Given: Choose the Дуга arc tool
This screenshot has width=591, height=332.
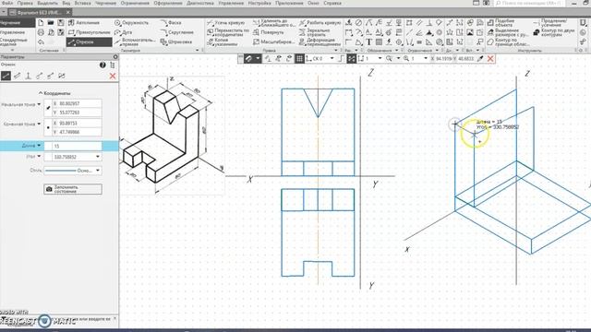Looking at the screenshot, I should pyautogui.click(x=125, y=32).
